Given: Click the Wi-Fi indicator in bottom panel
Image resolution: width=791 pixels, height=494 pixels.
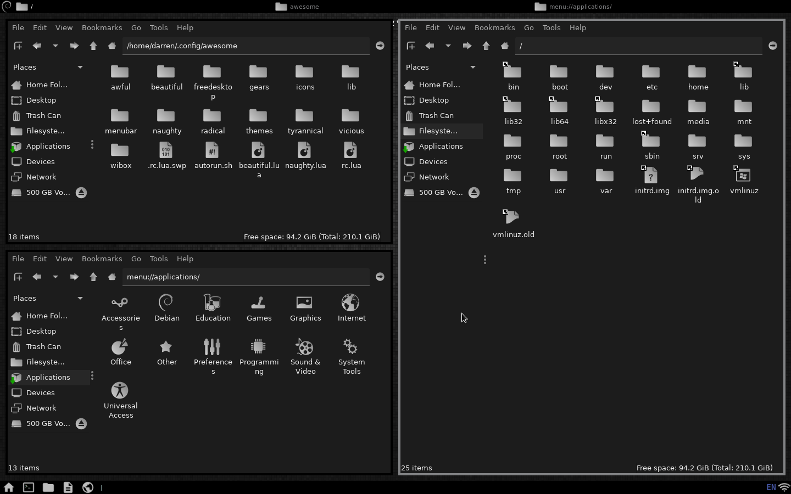Looking at the screenshot, I should 784,487.
